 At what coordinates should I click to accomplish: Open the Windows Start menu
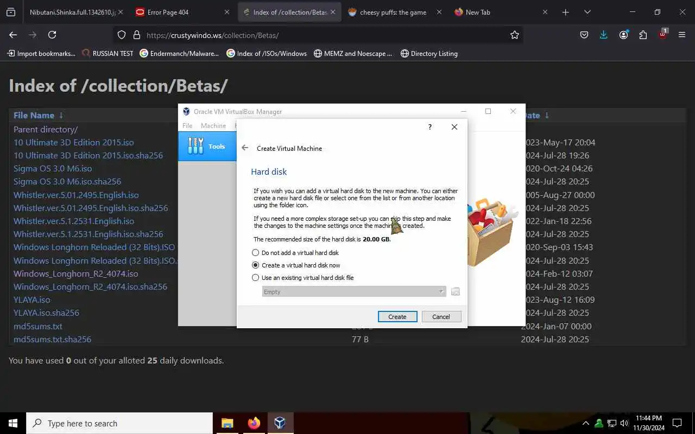(13, 423)
